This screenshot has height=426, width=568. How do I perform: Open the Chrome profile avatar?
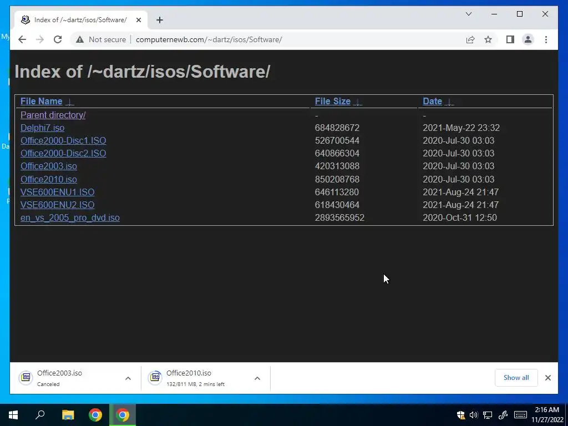click(x=528, y=39)
